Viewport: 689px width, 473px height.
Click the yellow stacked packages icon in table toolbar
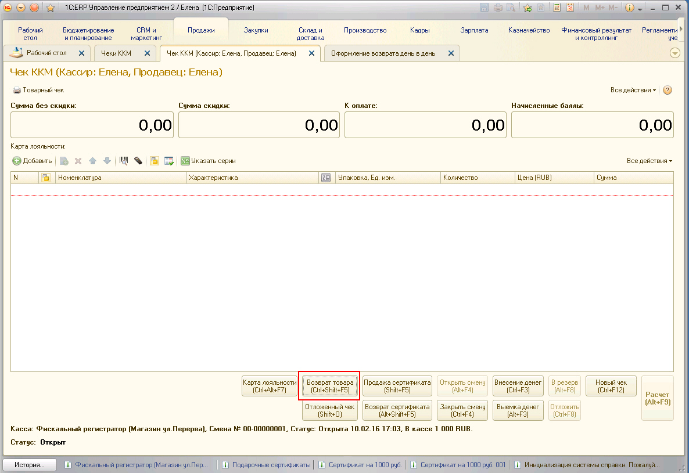coord(154,161)
